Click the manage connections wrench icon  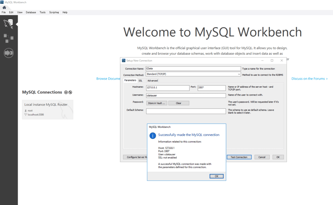(x=70, y=92)
